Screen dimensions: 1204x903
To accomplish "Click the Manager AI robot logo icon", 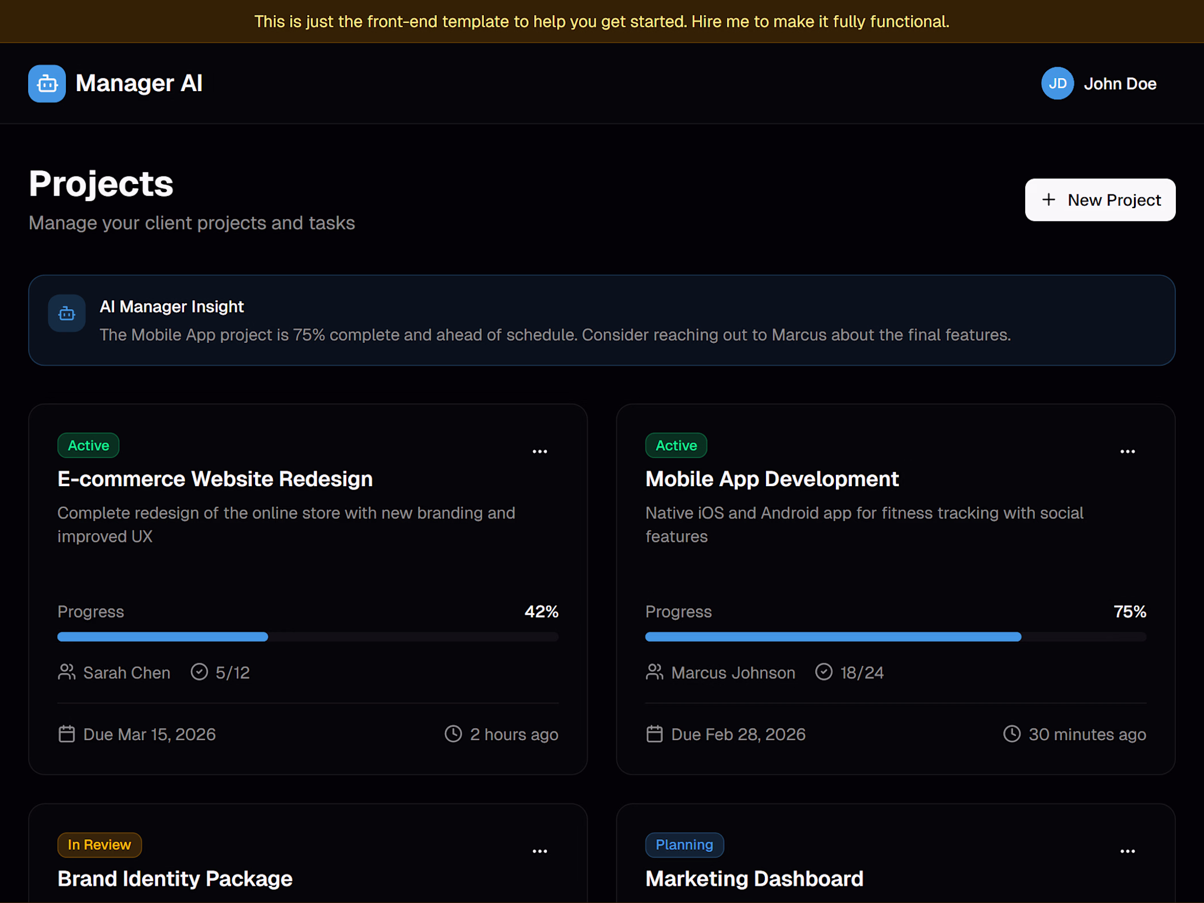I will (x=46, y=84).
